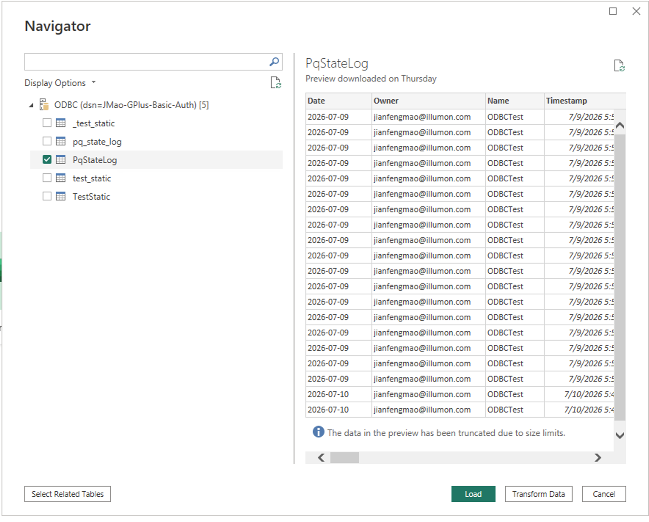Click the table icon for pq_state_log
649x522 pixels.
point(61,141)
